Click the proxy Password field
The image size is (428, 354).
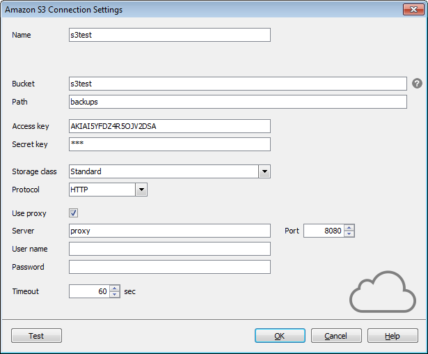170,267
